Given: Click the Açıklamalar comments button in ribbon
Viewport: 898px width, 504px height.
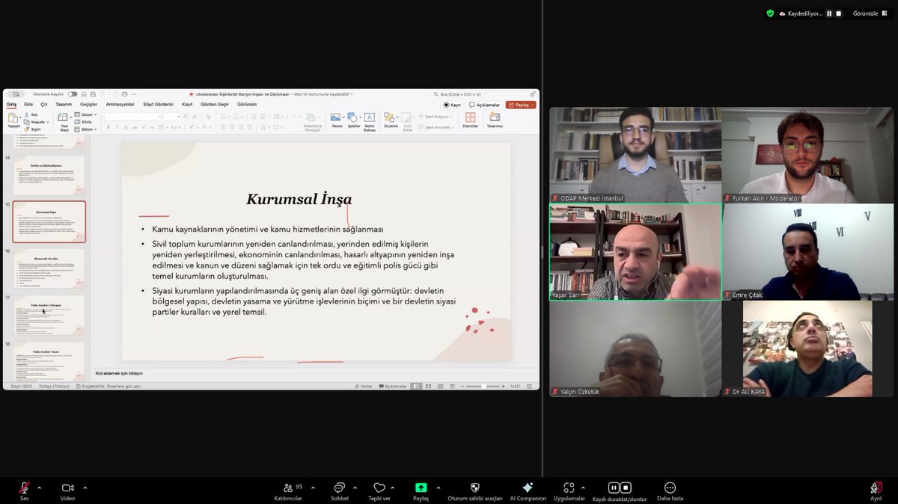Looking at the screenshot, I should tap(485, 105).
